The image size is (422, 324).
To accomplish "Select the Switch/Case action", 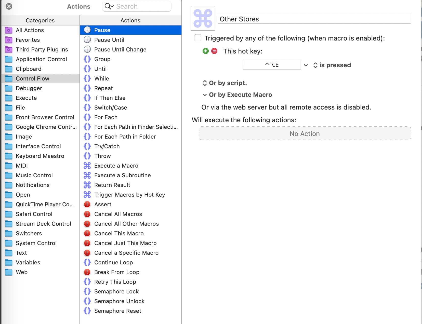I will click(x=131, y=107).
